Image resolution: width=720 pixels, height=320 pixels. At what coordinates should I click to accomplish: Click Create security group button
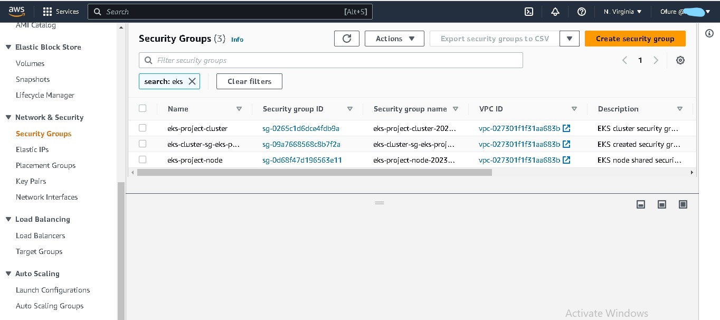tap(635, 39)
